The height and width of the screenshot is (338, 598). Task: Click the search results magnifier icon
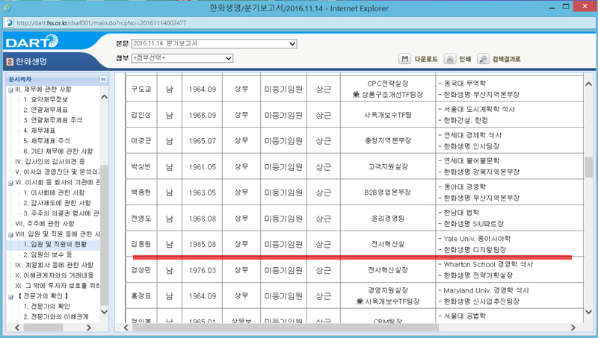[483, 59]
